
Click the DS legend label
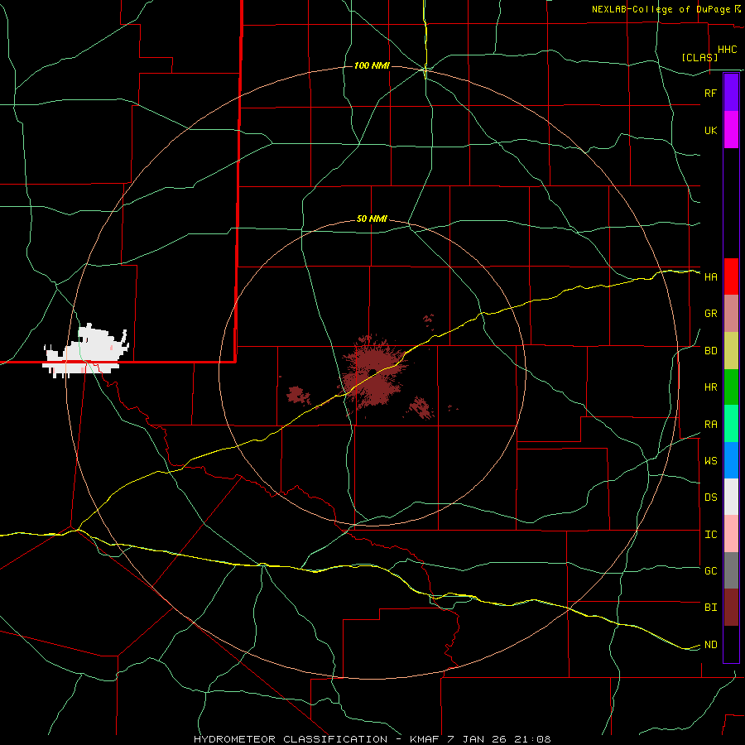pyautogui.click(x=710, y=497)
